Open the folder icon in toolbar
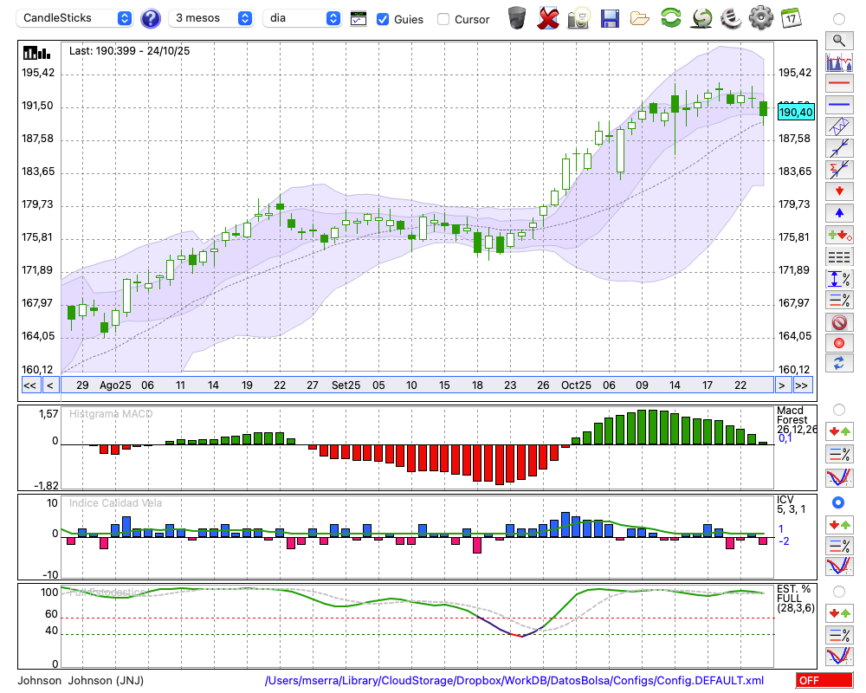Screen dimensions: 866x693 (639, 18)
